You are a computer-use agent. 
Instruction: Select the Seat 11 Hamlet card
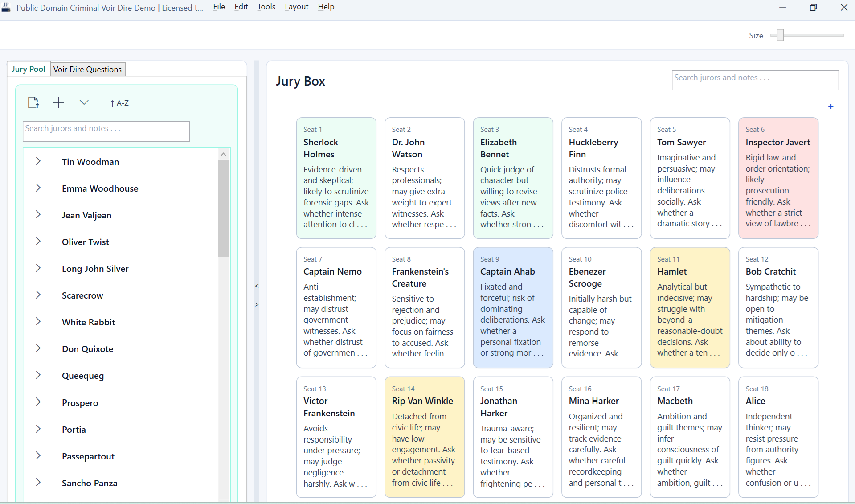pyautogui.click(x=690, y=307)
